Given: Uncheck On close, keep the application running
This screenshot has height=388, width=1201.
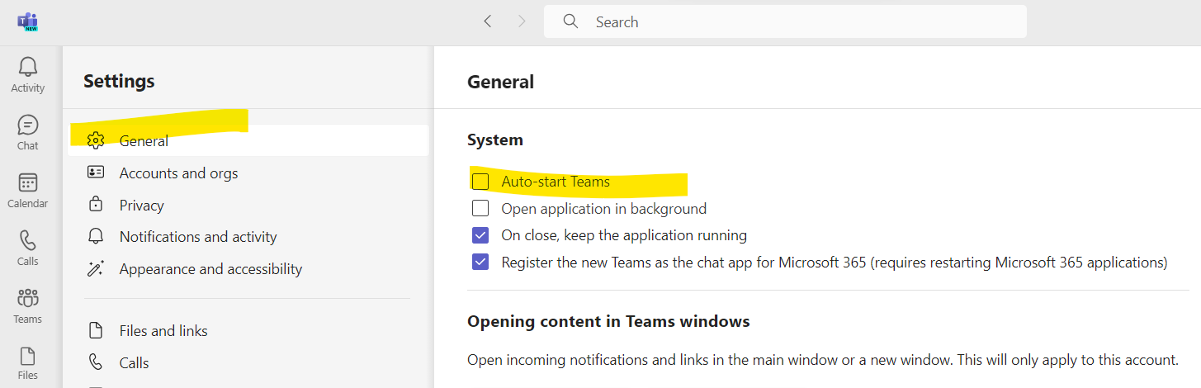Looking at the screenshot, I should (x=480, y=235).
